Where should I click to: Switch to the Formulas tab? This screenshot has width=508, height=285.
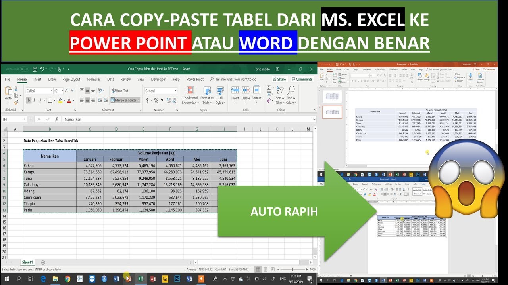click(94, 79)
